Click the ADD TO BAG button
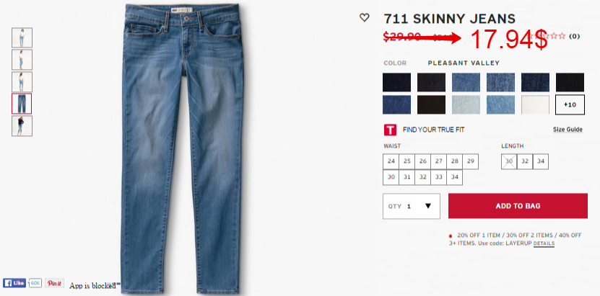The image size is (600, 296). click(x=518, y=206)
